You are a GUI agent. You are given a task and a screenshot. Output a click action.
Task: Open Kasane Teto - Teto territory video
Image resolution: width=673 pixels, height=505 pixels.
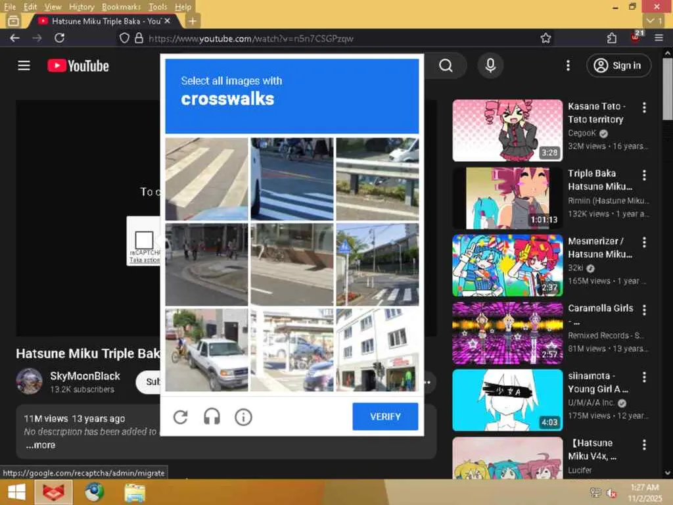point(507,131)
